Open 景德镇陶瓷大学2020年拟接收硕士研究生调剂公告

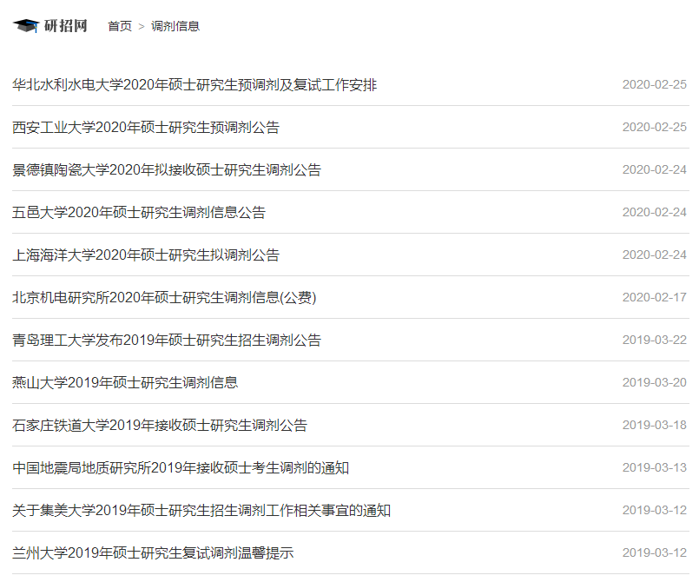167,170
